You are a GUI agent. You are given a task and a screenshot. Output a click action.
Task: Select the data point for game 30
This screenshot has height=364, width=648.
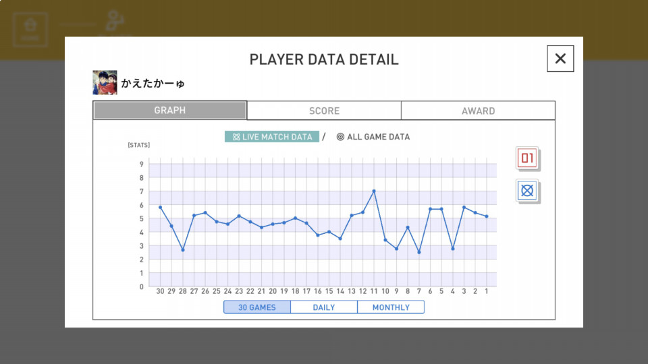click(160, 207)
